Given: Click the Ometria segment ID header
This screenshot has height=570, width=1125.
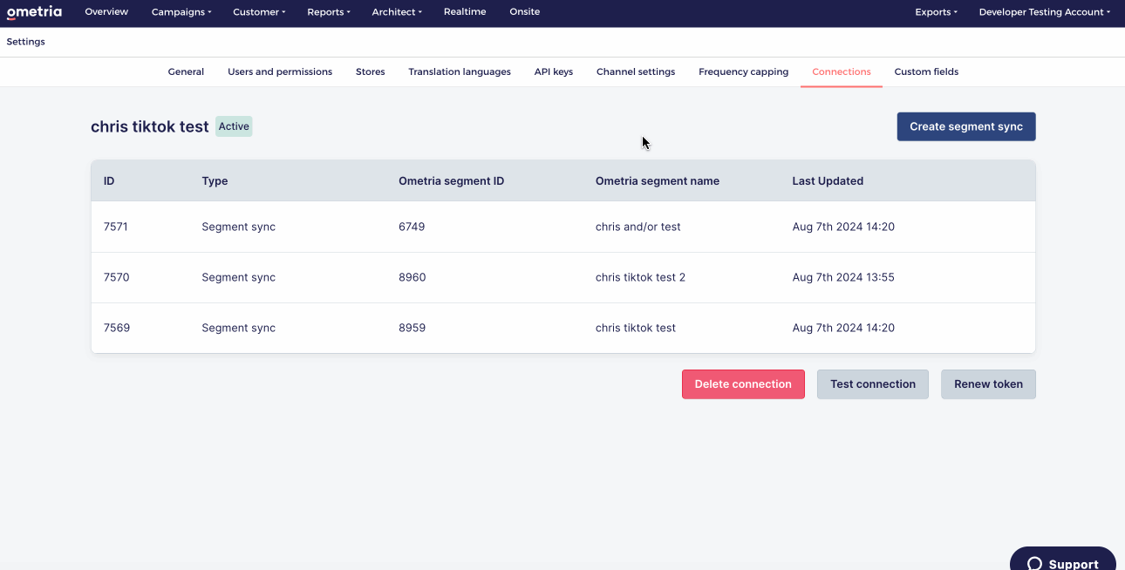Looking at the screenshot, I should point(451,181).
